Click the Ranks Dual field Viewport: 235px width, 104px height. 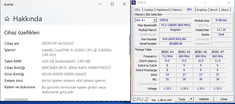coord(221,34)
